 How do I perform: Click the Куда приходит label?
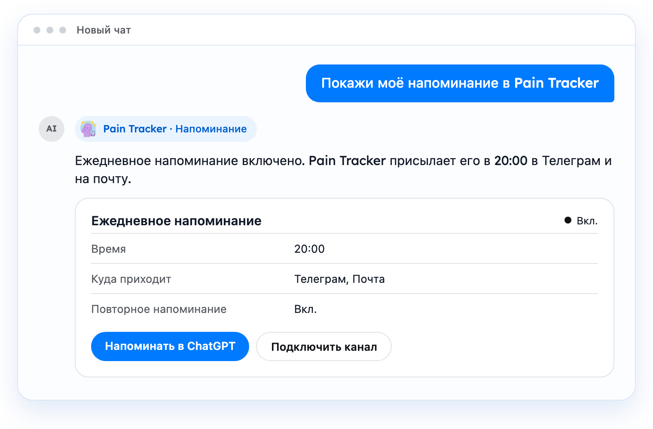point(131,279)
